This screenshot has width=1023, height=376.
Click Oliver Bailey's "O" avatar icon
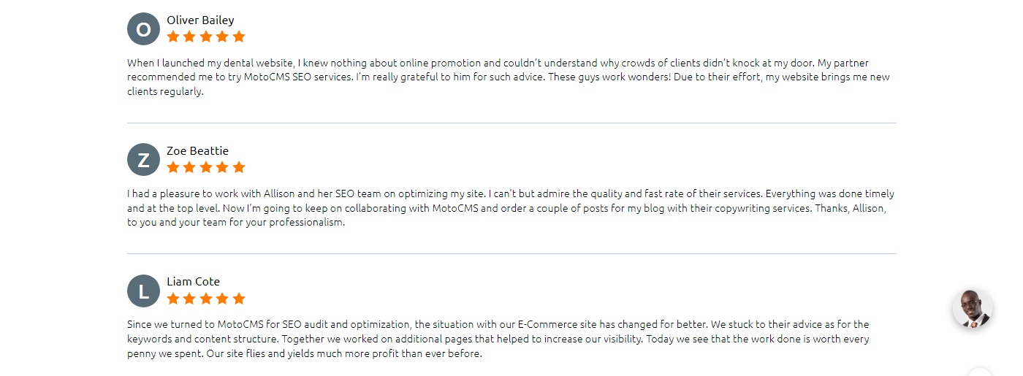click(143, 29)
